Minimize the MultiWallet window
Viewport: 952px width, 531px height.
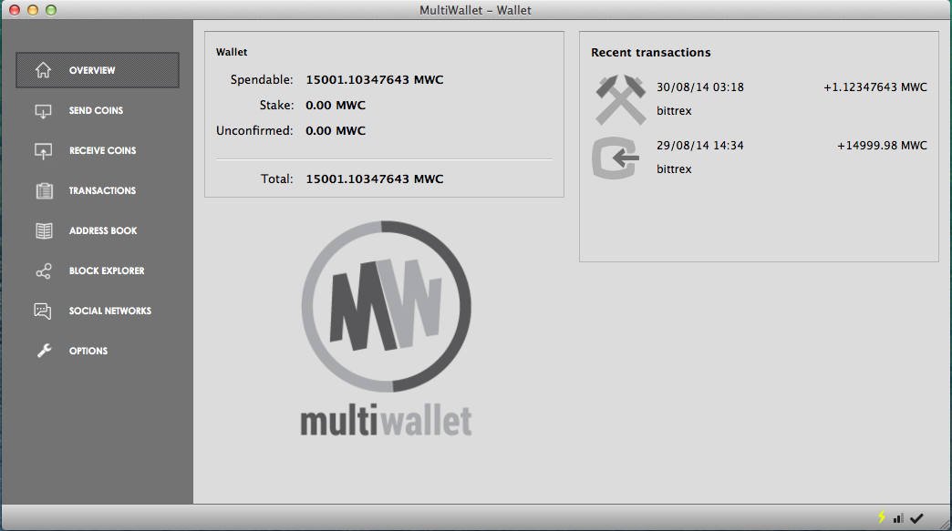click(x=33, y=10)
